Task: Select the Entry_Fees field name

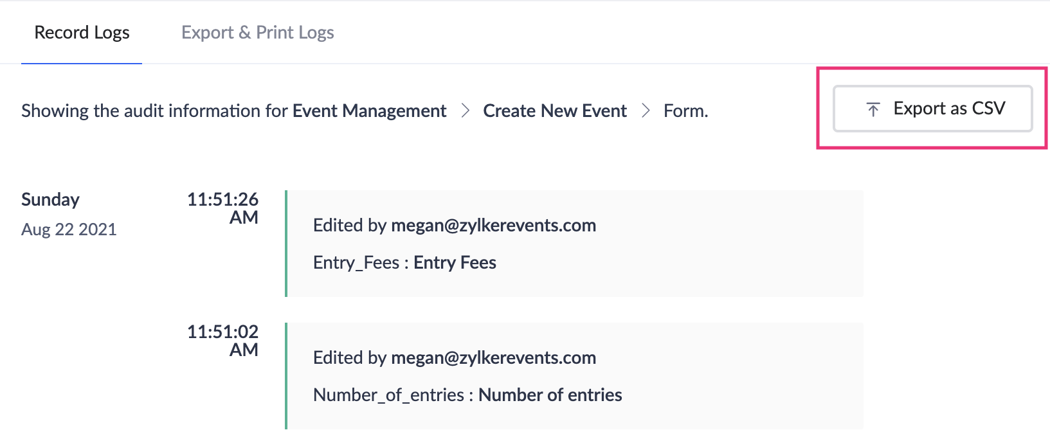Action: 356,262
